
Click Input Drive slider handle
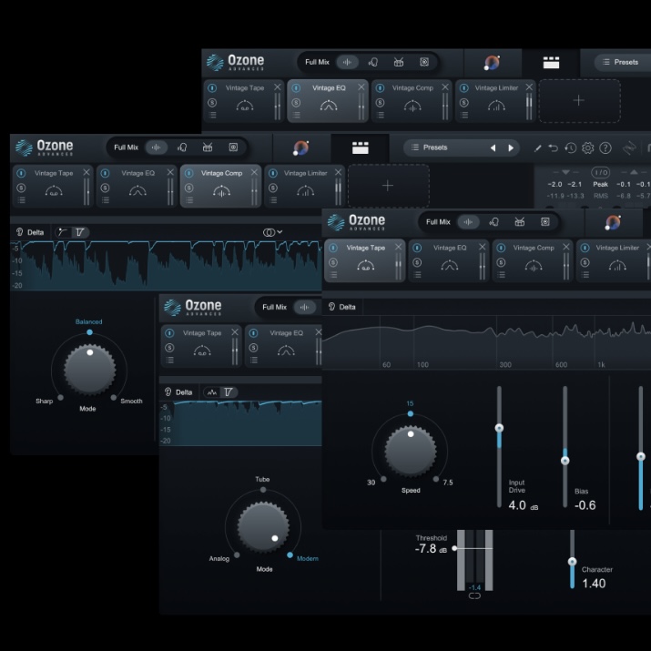pos(499,428)
